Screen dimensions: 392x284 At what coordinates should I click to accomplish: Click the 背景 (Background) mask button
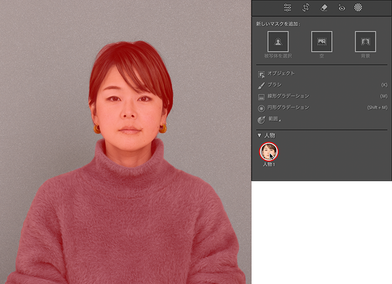click(365, 41)
